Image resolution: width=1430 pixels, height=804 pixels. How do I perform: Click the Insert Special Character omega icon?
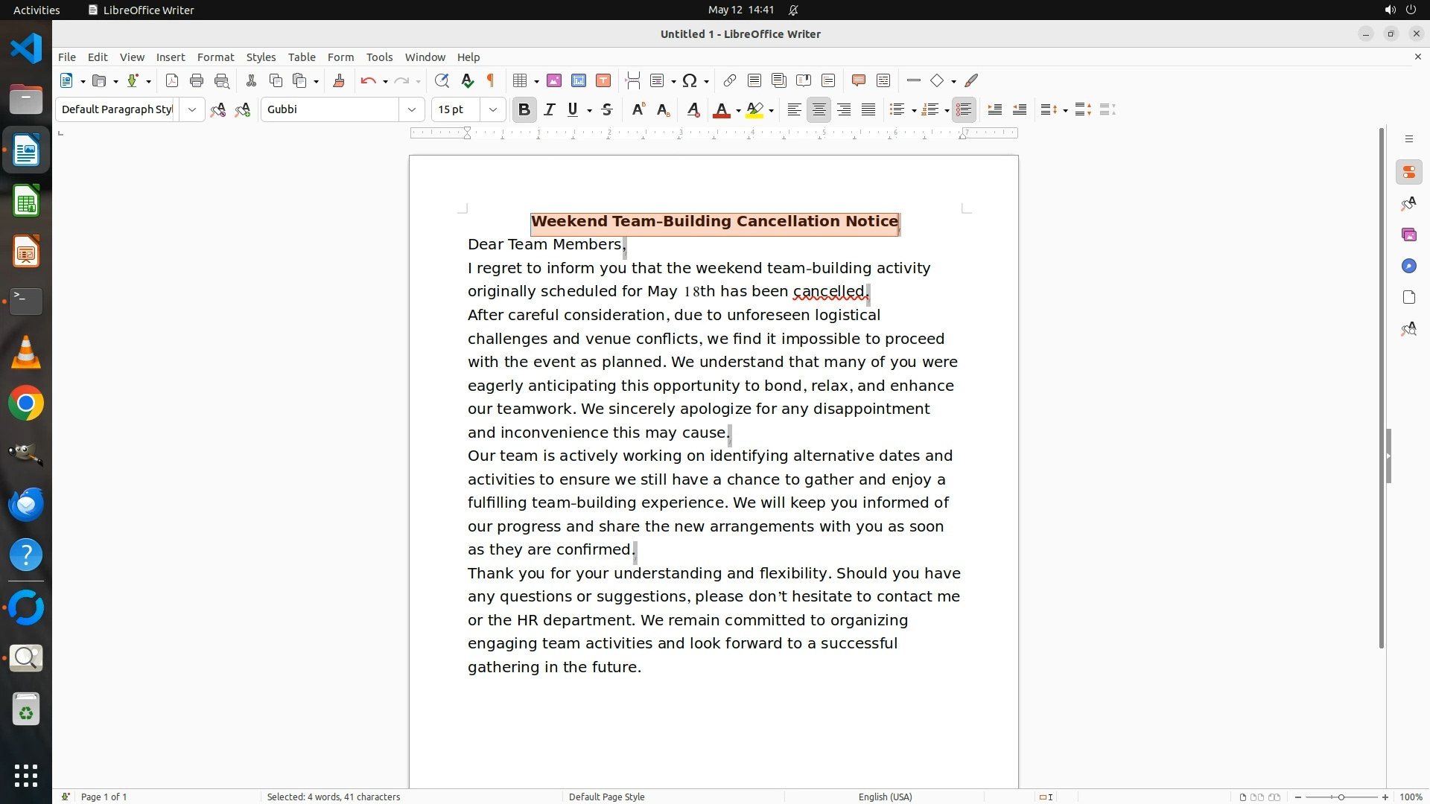pyautogui.click(x=690, y=80)
